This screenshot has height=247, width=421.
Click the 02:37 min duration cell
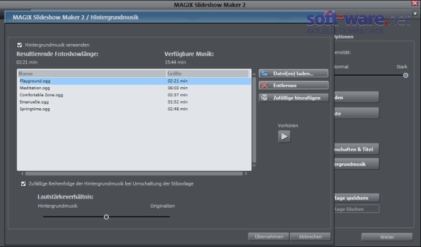point(178,95)
